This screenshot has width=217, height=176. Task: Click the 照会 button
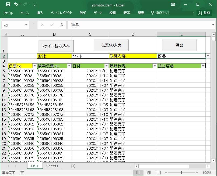179,45
